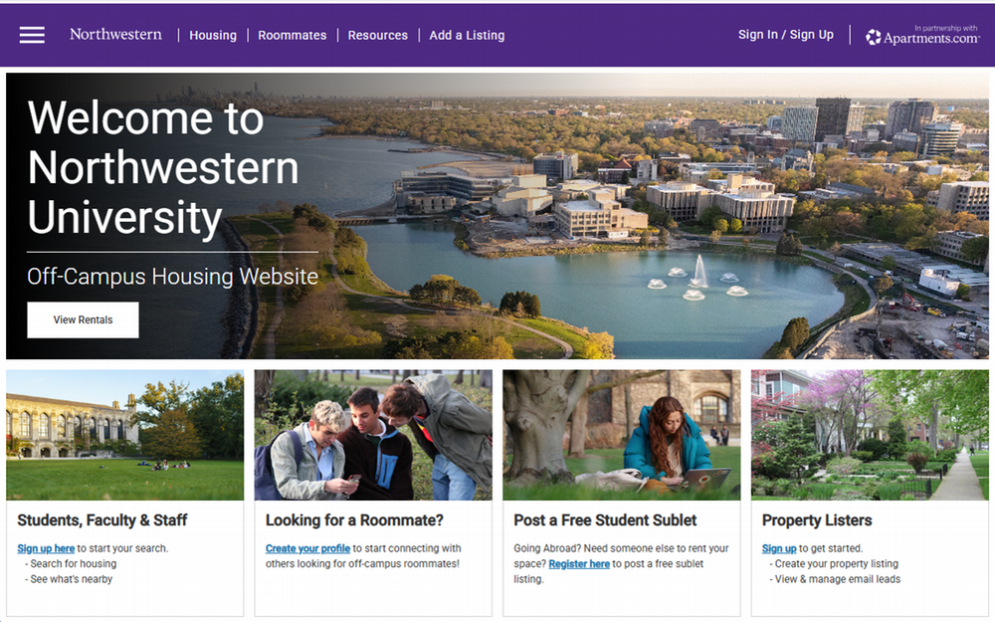Click the 'Post a Free Student Sublet' heading
This screenshot has height=622, width=995.
point(605,519)
